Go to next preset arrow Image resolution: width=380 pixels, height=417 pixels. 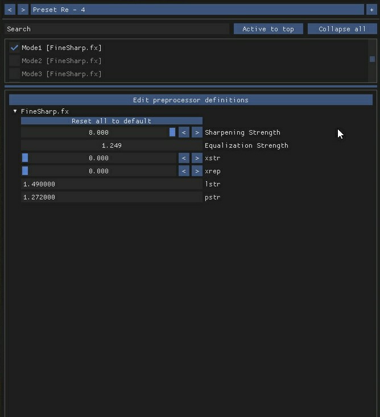23,10
